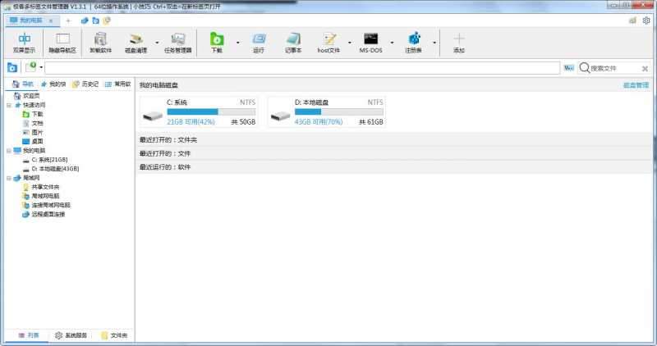Expand the 磁盘清理 dropdown arrow
Image resolution: width=657 pixels, height=346 pixels.
tap(157, 41)
